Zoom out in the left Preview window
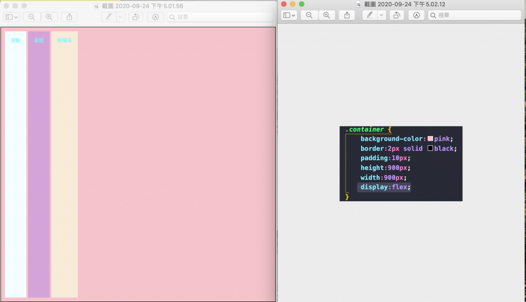 [x=32, y=17]
